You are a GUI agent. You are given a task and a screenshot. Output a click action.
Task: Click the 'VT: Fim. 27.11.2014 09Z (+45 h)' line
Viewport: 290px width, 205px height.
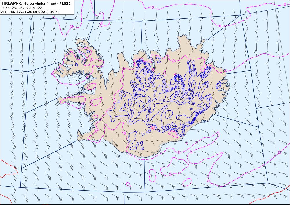click(30, 12)
